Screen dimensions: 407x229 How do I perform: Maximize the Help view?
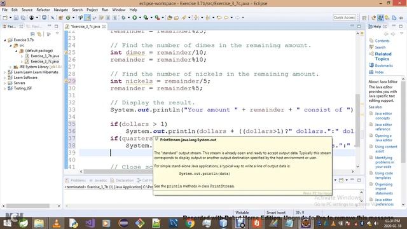pos(401,26)
